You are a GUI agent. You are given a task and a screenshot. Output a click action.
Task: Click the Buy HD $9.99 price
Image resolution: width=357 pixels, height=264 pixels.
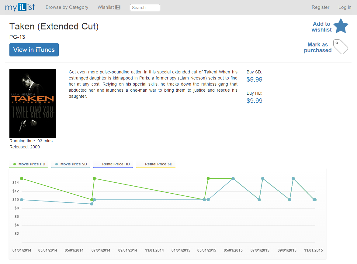[x=254, y=101]
